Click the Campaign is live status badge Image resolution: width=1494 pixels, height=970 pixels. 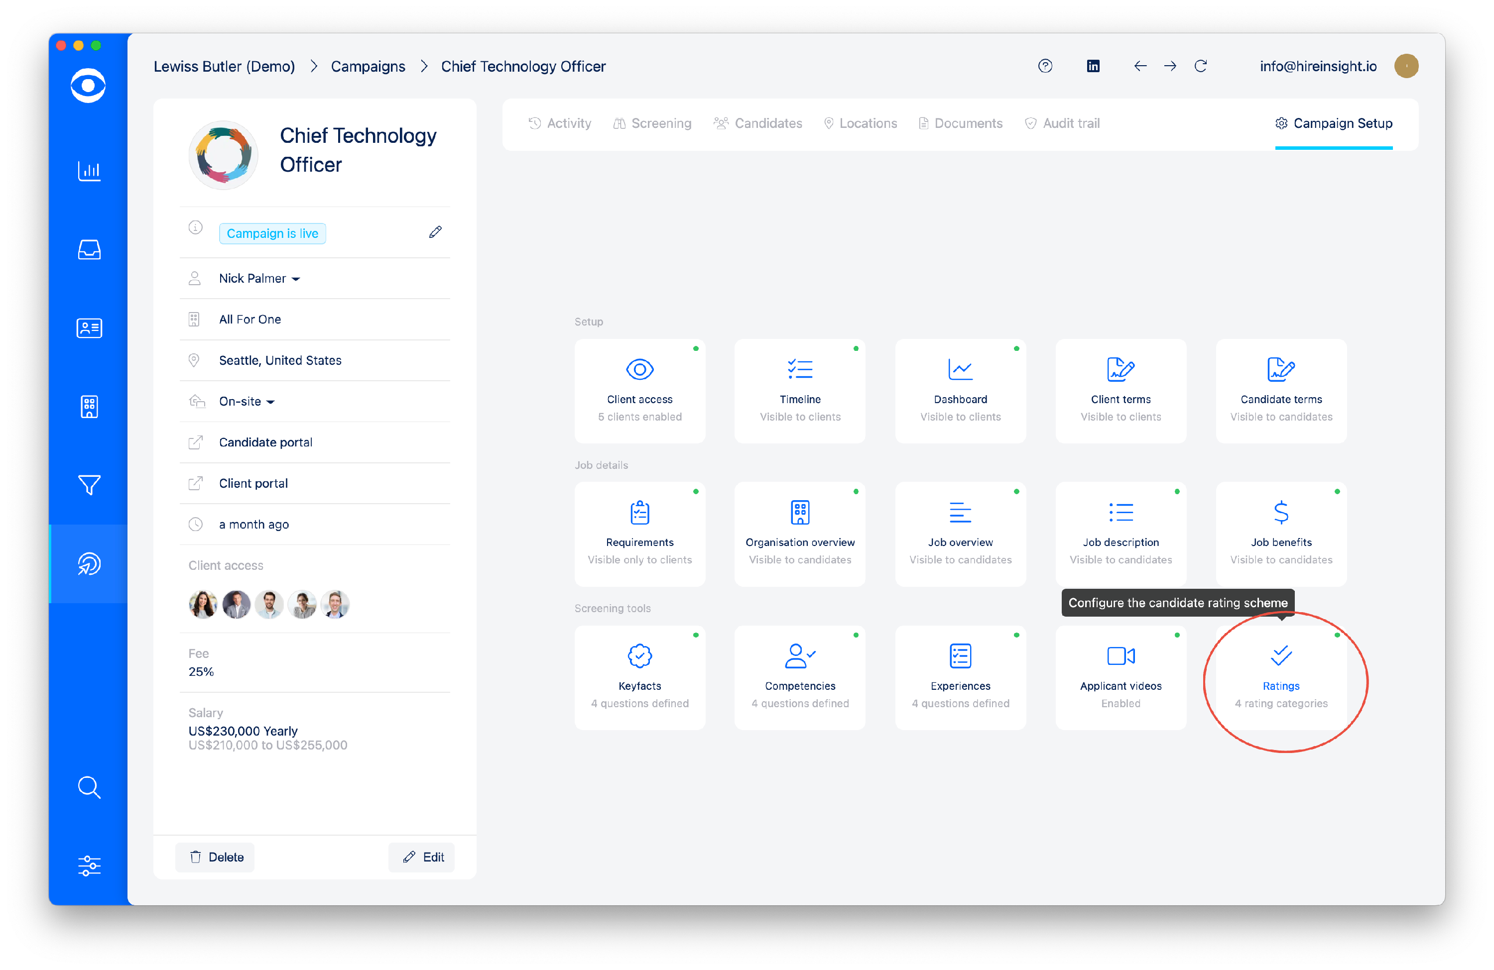(272, 233)
